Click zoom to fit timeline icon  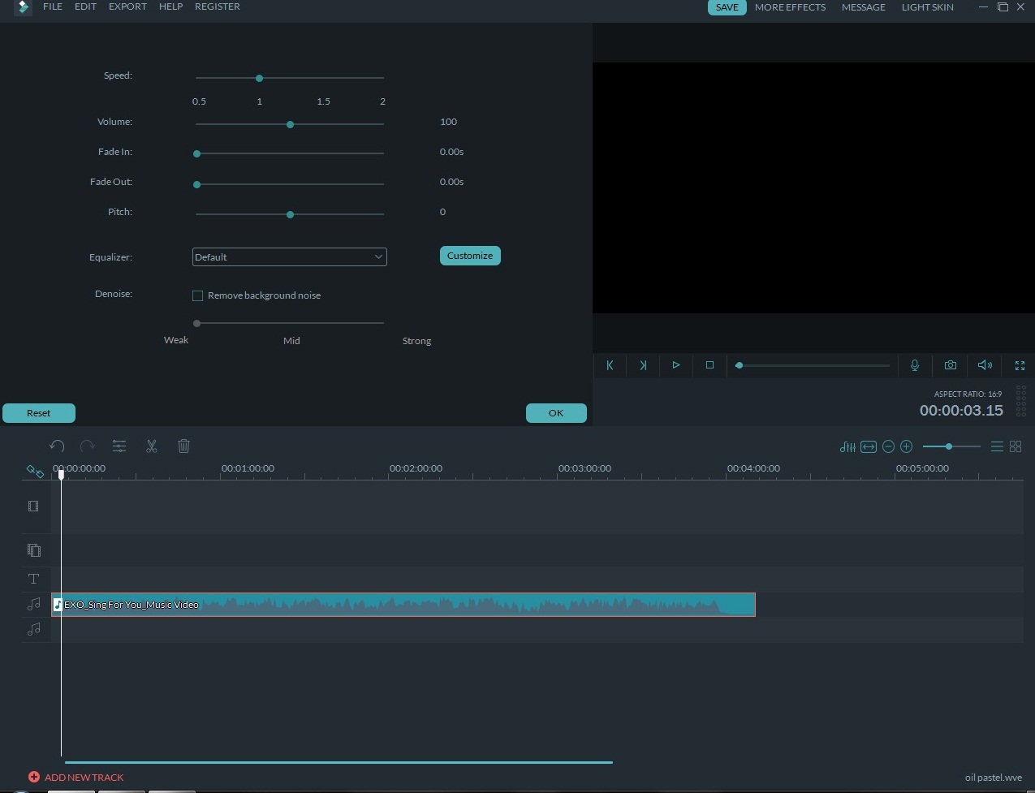(869, 446)
